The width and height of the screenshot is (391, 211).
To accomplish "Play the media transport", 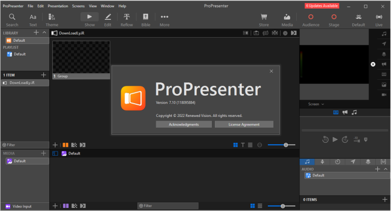I will [x=335, y=139].
